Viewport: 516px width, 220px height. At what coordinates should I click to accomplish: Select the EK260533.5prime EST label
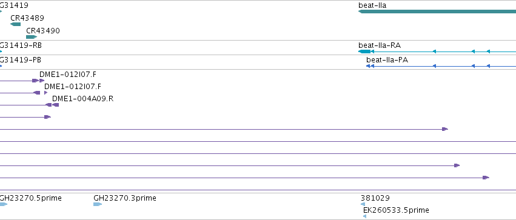coord(396,210)
